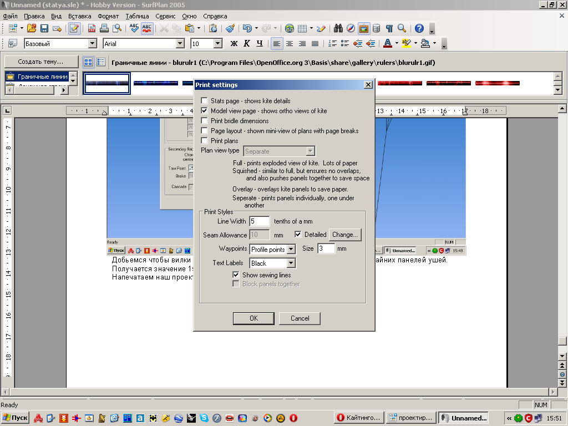Open the Find & Replace binoculars icon
This screenshot has height=426, width=568.
[338, 28]
